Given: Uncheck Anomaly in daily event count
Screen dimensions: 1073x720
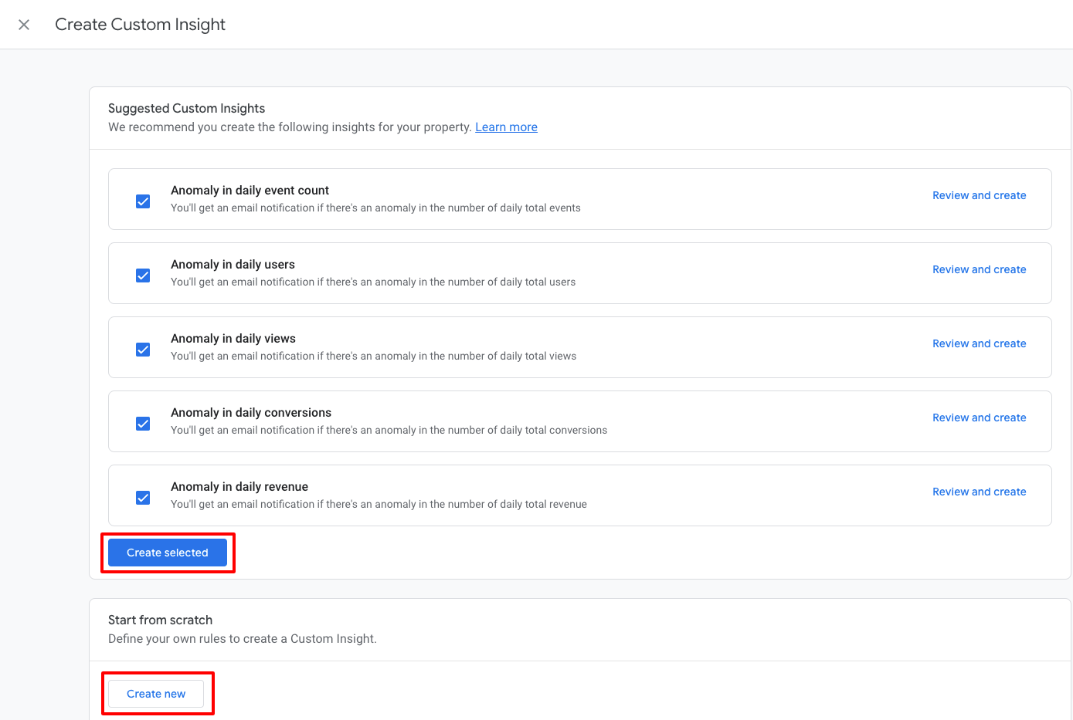Looking at the screenshot, I should point(143,201).
